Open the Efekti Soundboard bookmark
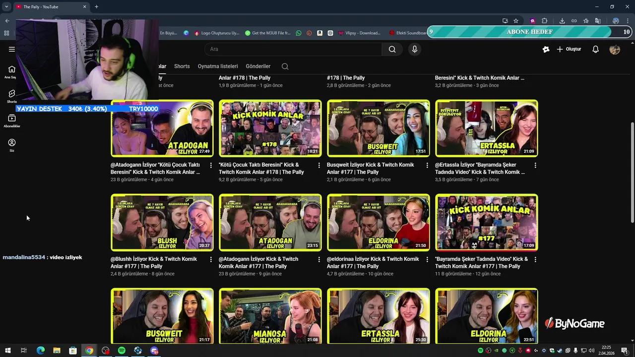This screenshot has width=635, height=357. point(408,33)
